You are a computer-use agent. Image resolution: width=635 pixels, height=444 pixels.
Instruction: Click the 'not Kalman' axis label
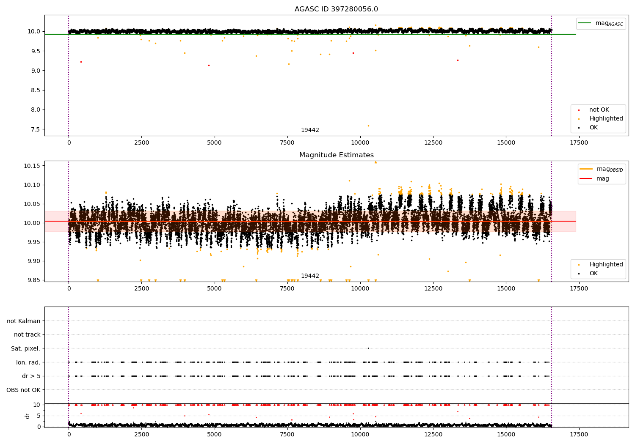(24, 321)
